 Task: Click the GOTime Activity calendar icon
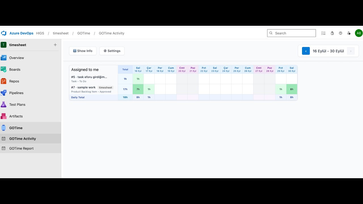pyautogui.click(x=3, y=139)
